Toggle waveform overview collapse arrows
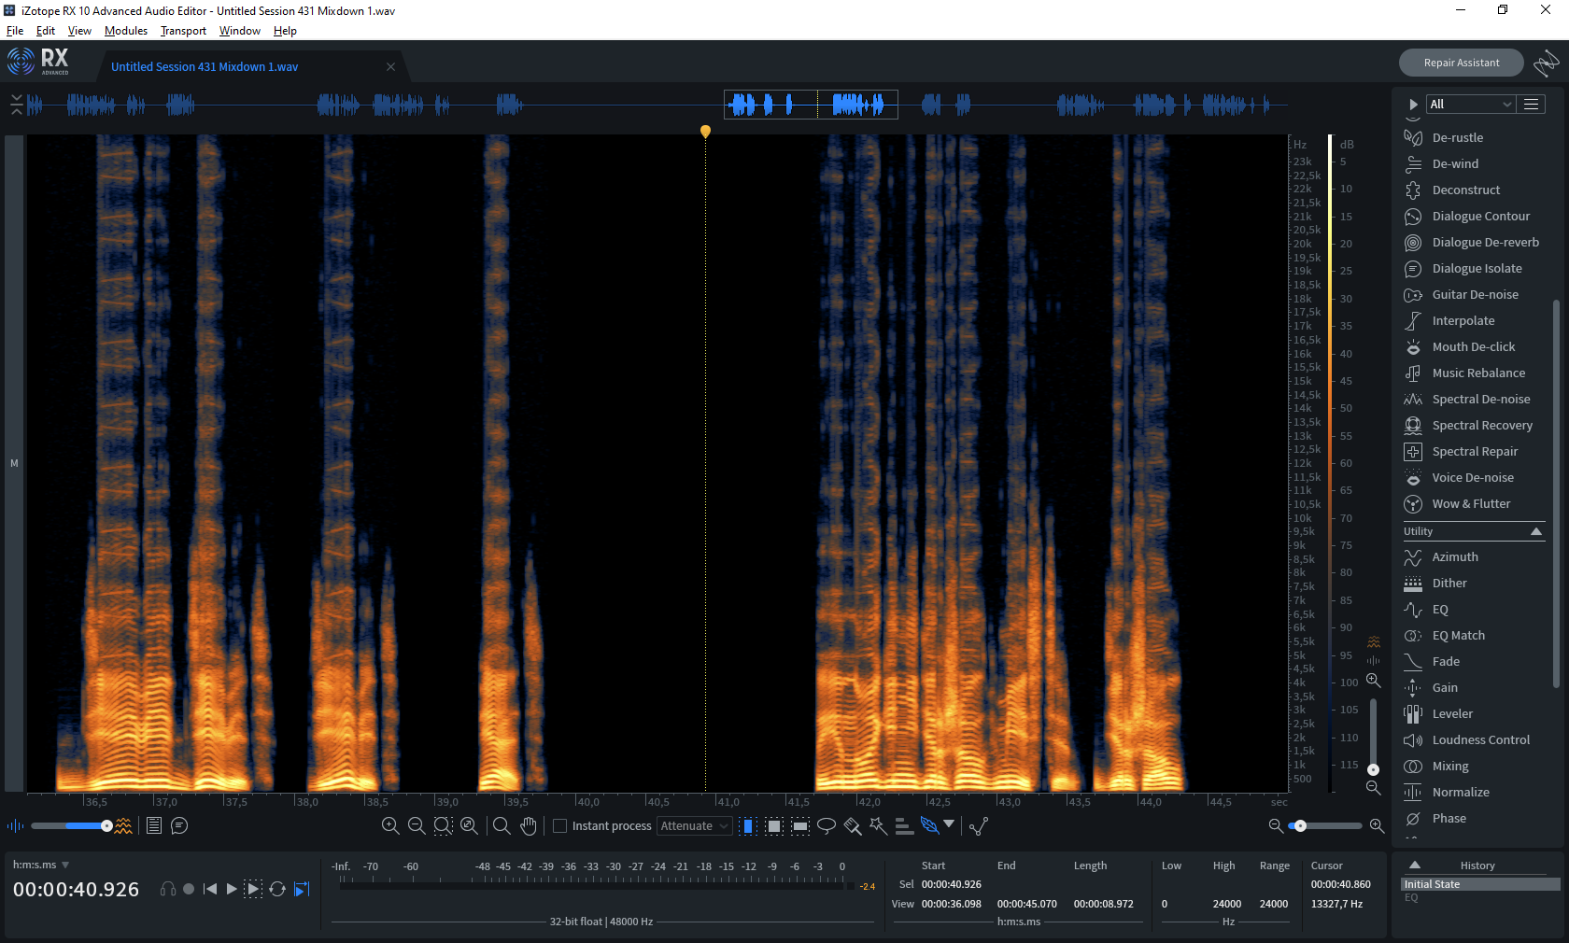 click(17, 105)
